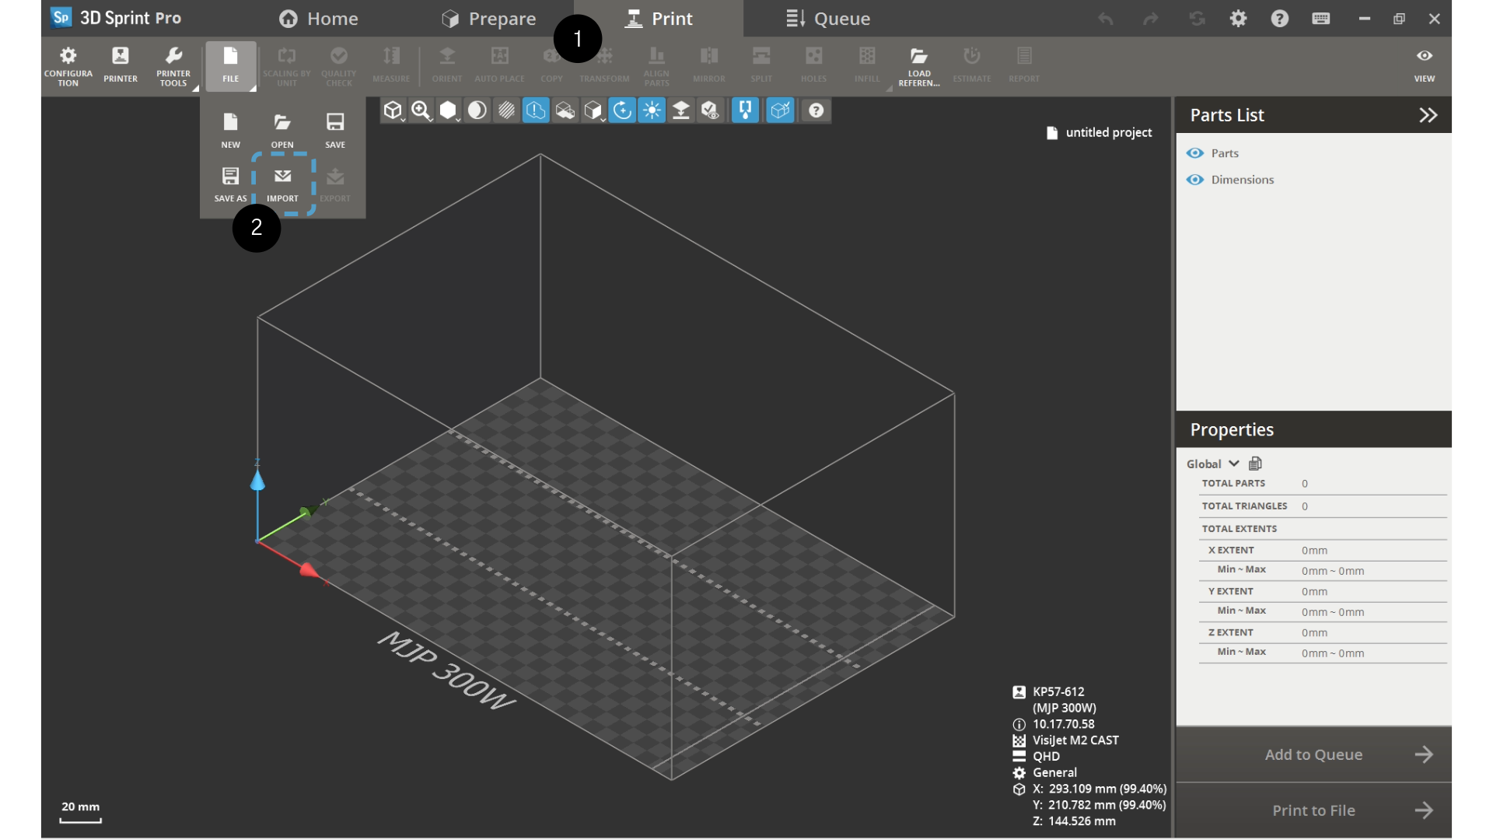Image resolution: width=1493 pixels, height=840 pixels.
Task: Click the Add to Queue button
Action: (1313, 754)
